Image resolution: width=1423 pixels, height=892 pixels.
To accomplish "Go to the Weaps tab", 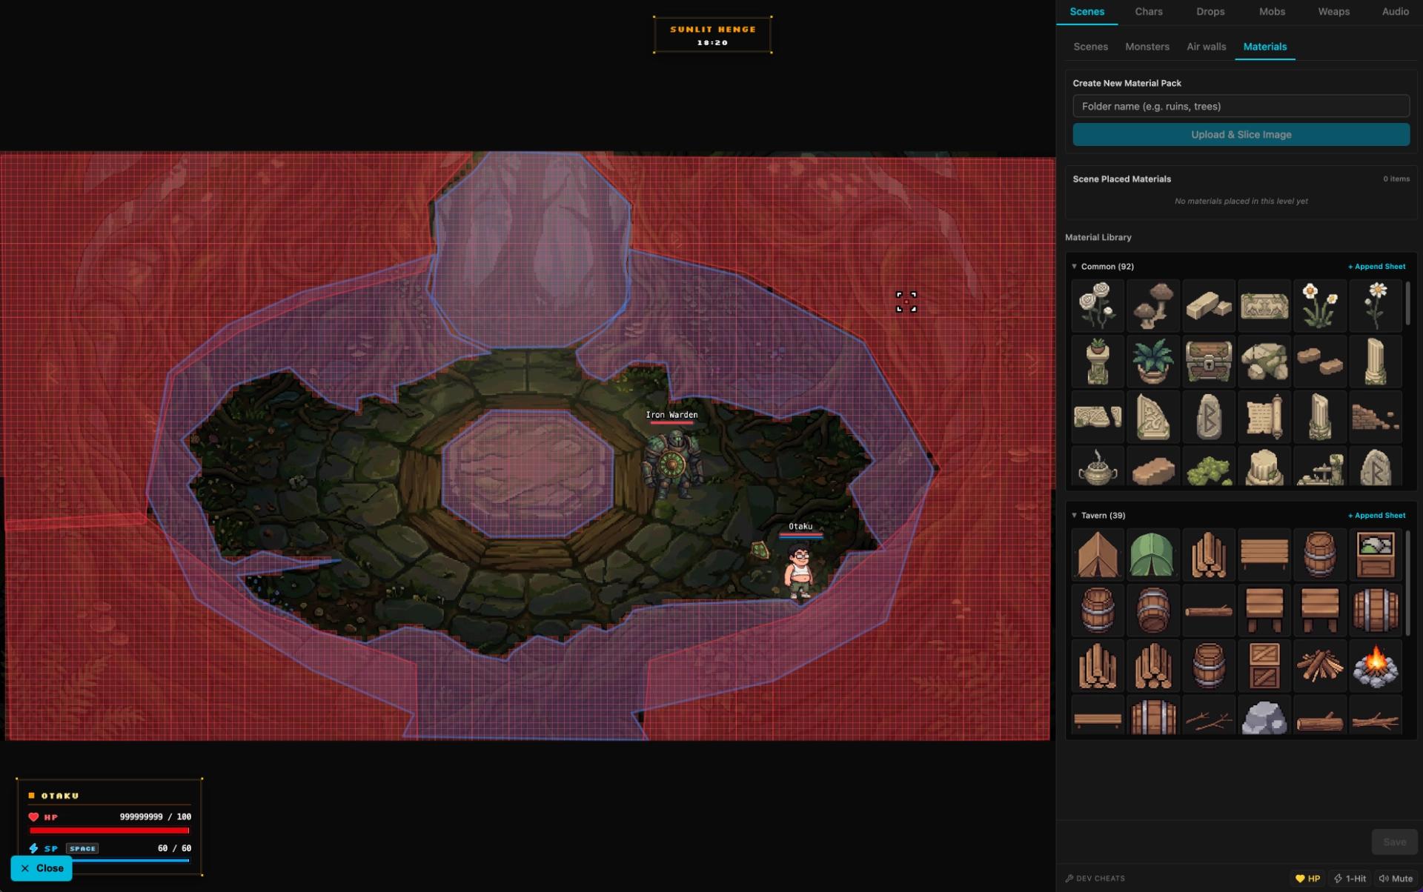I will pos(1333,12).
